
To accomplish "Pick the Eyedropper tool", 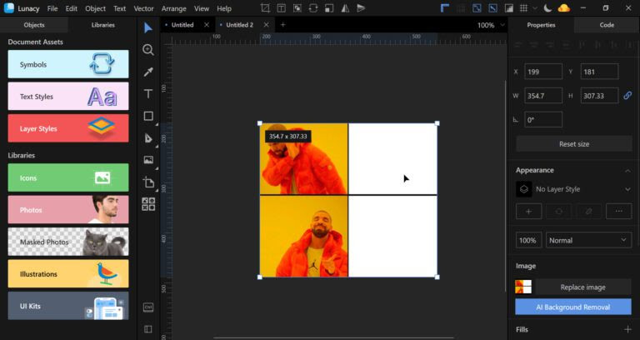I will (148, 72).
